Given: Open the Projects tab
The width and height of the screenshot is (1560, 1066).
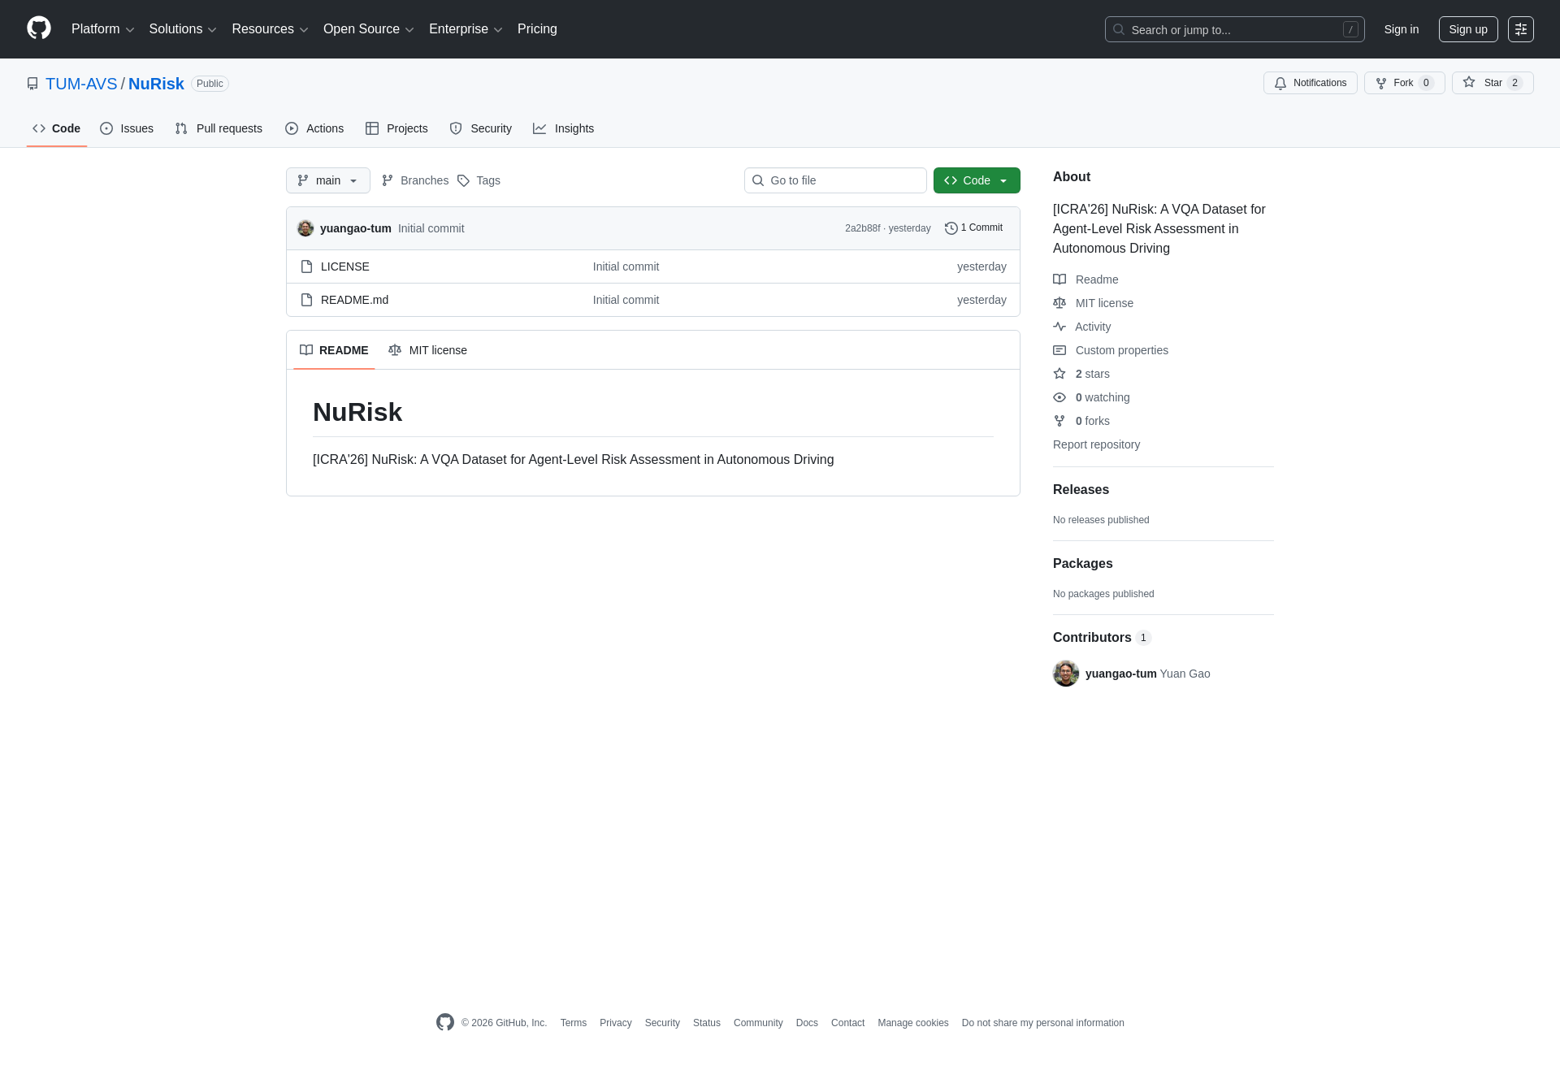Looking at the screenshot, I should (x=396, y=128).
